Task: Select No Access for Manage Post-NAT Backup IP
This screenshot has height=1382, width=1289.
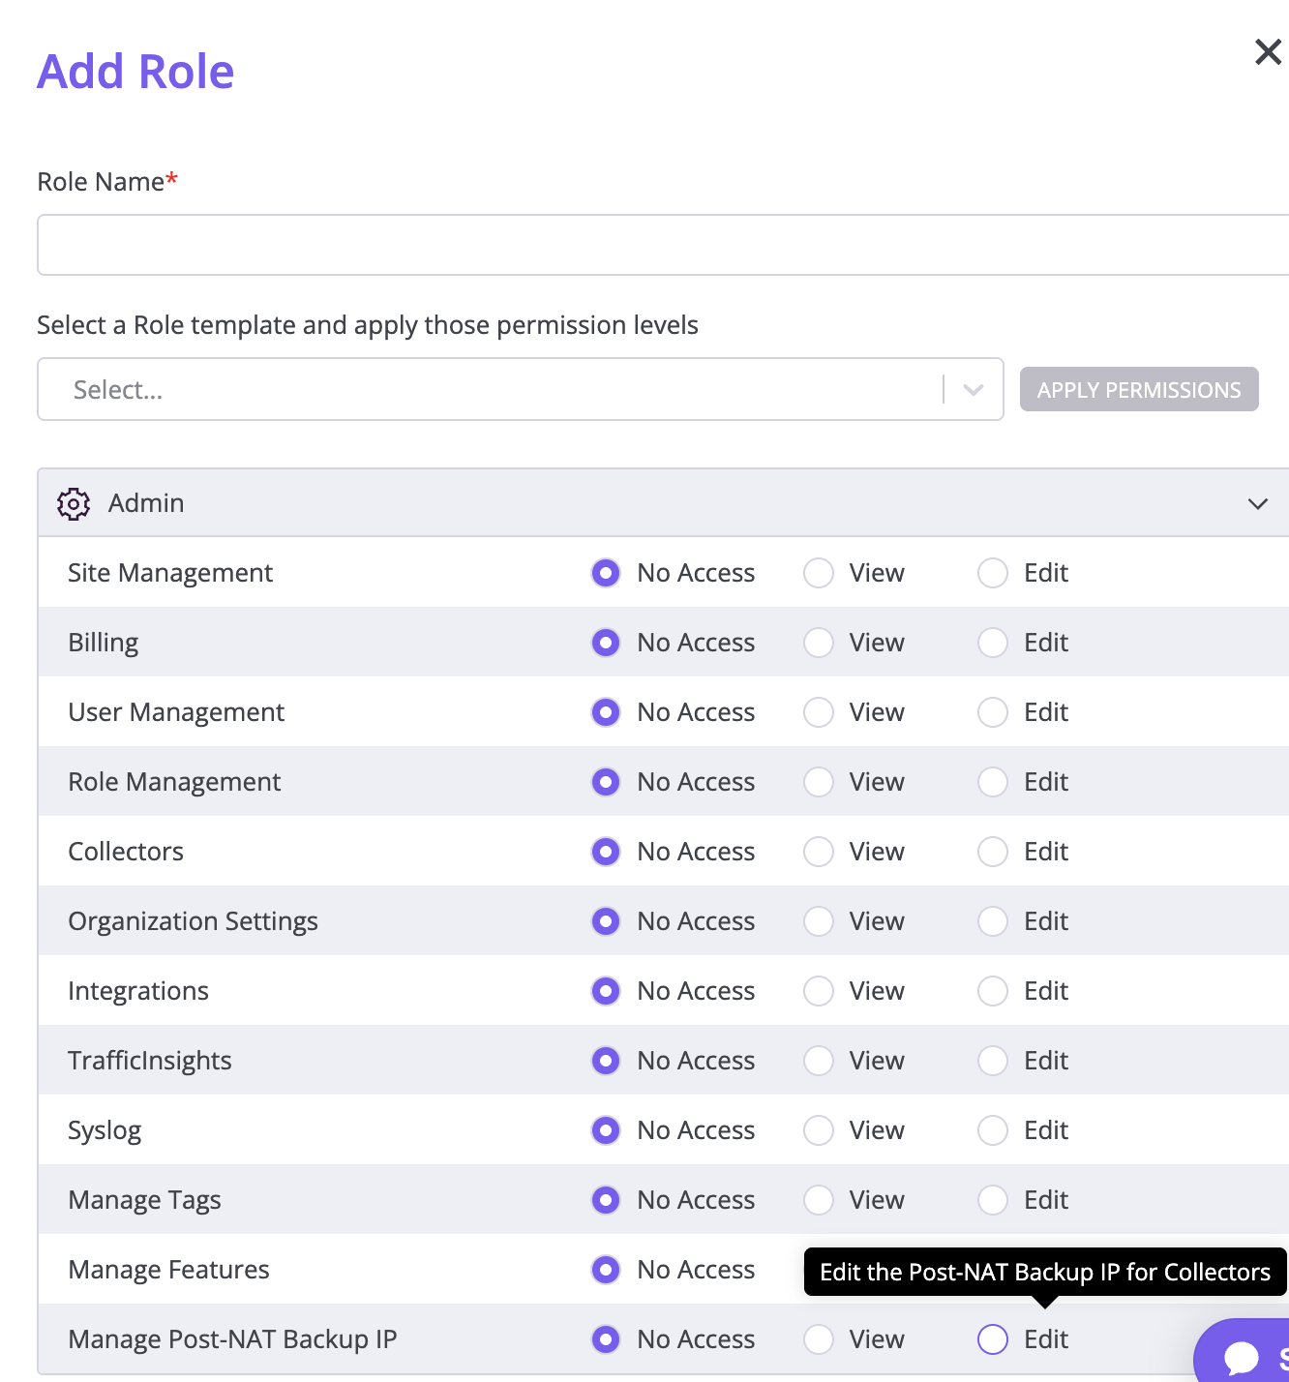Action: point(606,1339)
